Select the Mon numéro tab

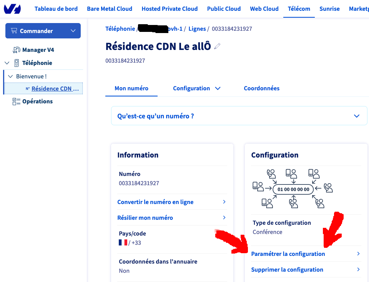point(131,88)
